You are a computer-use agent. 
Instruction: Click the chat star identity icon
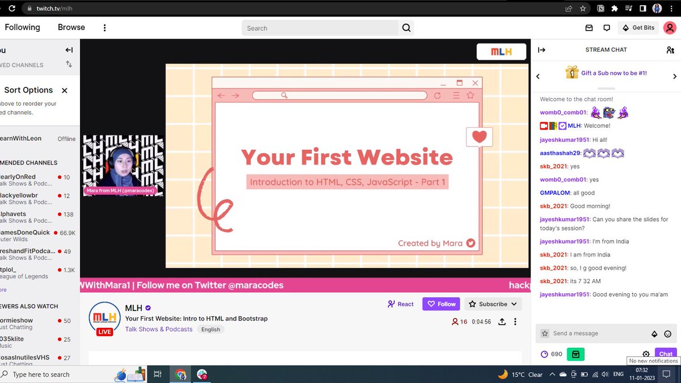tap(545, 334)
